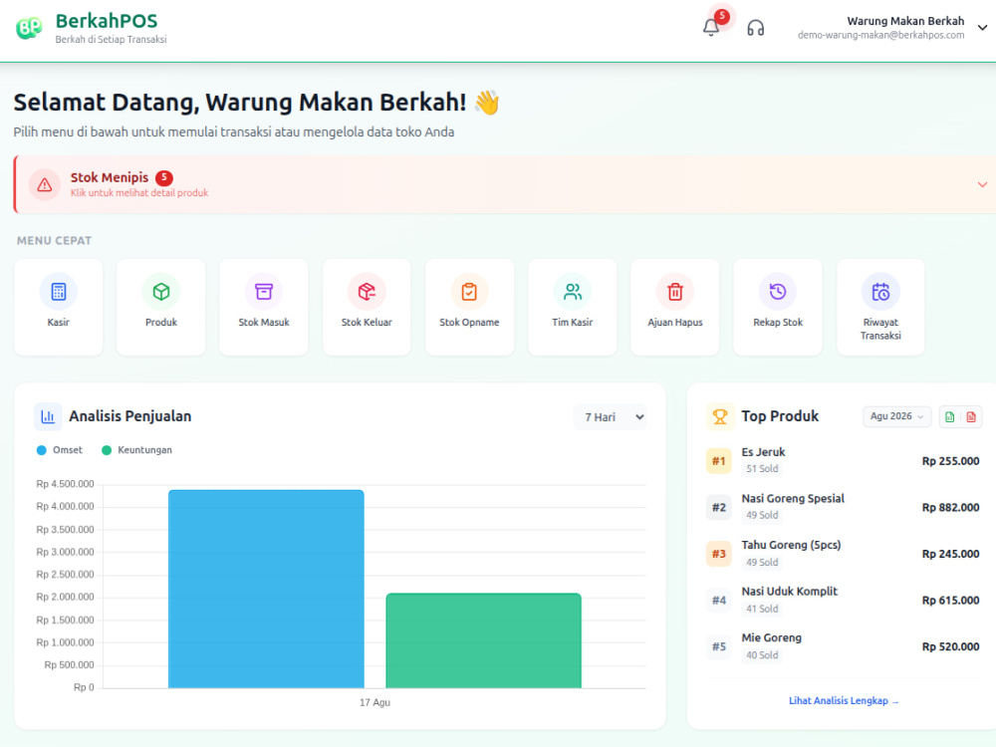Click the #2 rank badge

pyautogui.click(x=718, y=508)
